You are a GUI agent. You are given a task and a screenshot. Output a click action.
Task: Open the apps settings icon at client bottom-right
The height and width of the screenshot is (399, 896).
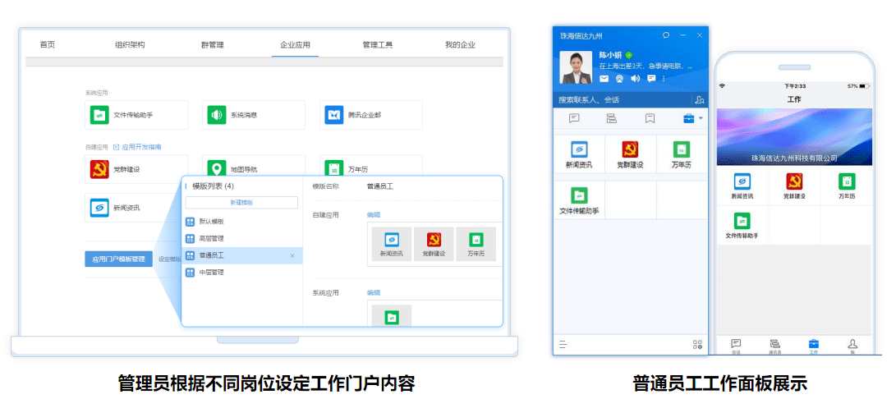pos(698,344)
